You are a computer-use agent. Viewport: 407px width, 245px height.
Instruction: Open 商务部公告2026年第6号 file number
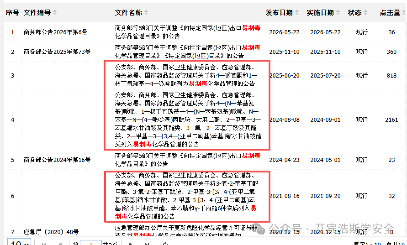coord(55,32)
